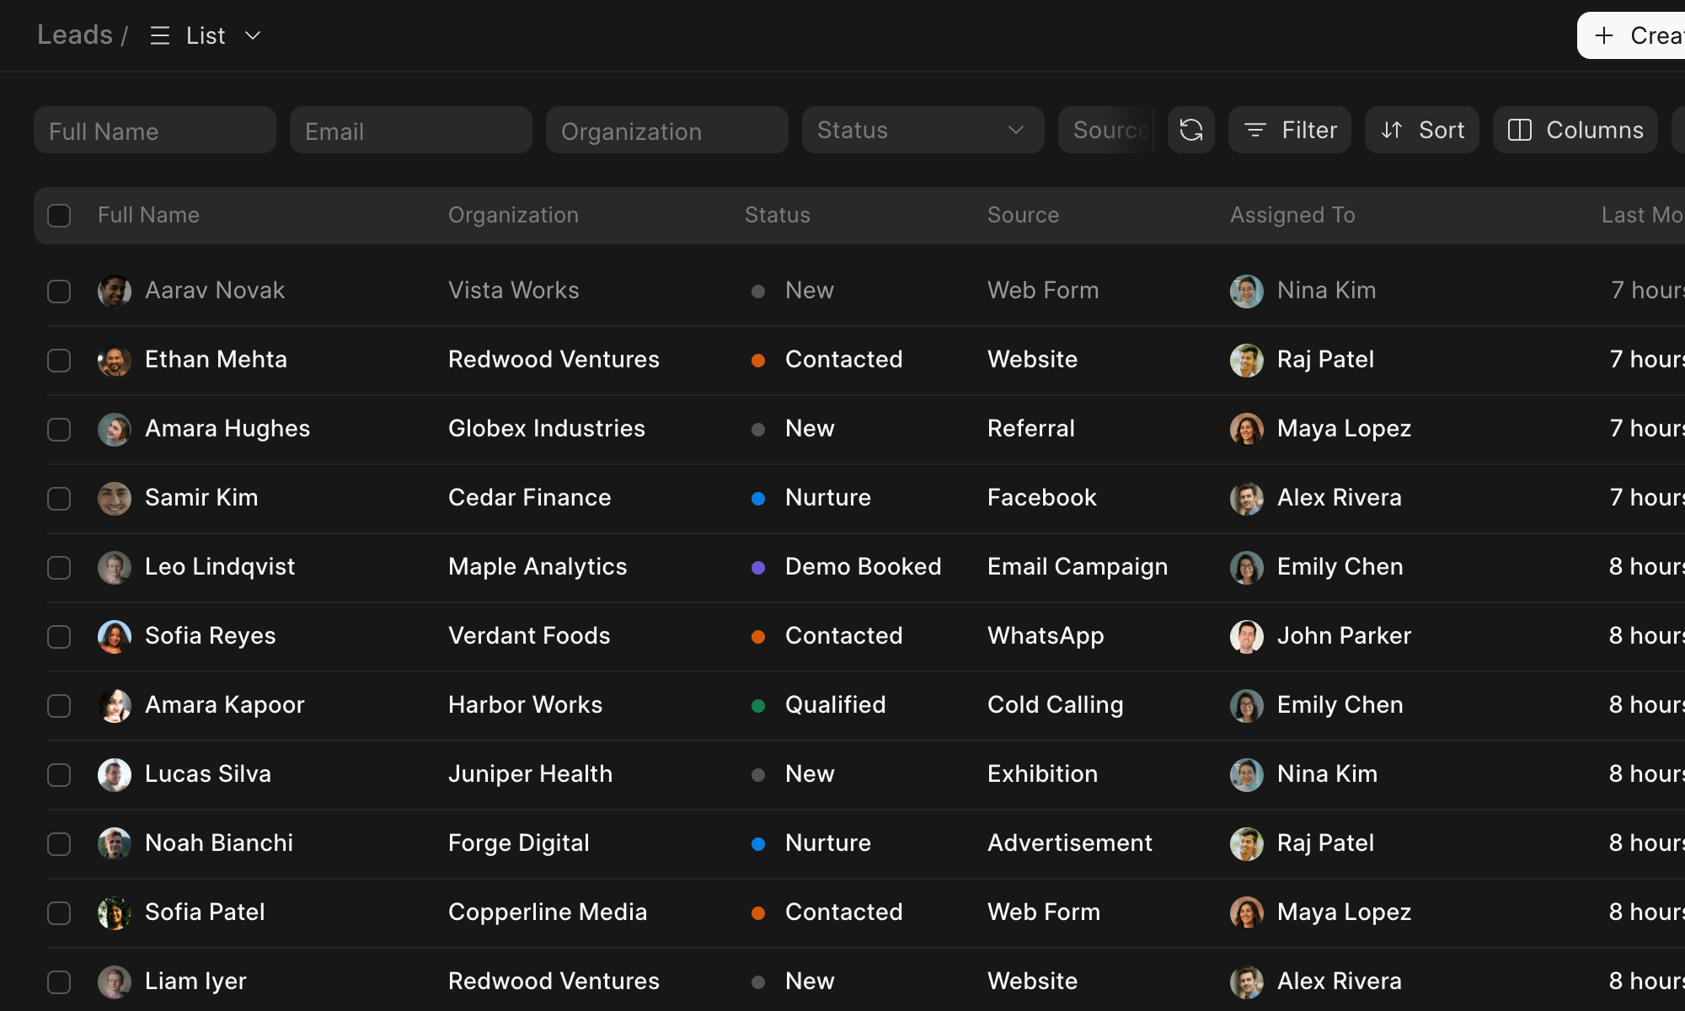This screenshot has height=1011, width=1685.
Task: Open the Columns settings
Action: pos(1575,130)
